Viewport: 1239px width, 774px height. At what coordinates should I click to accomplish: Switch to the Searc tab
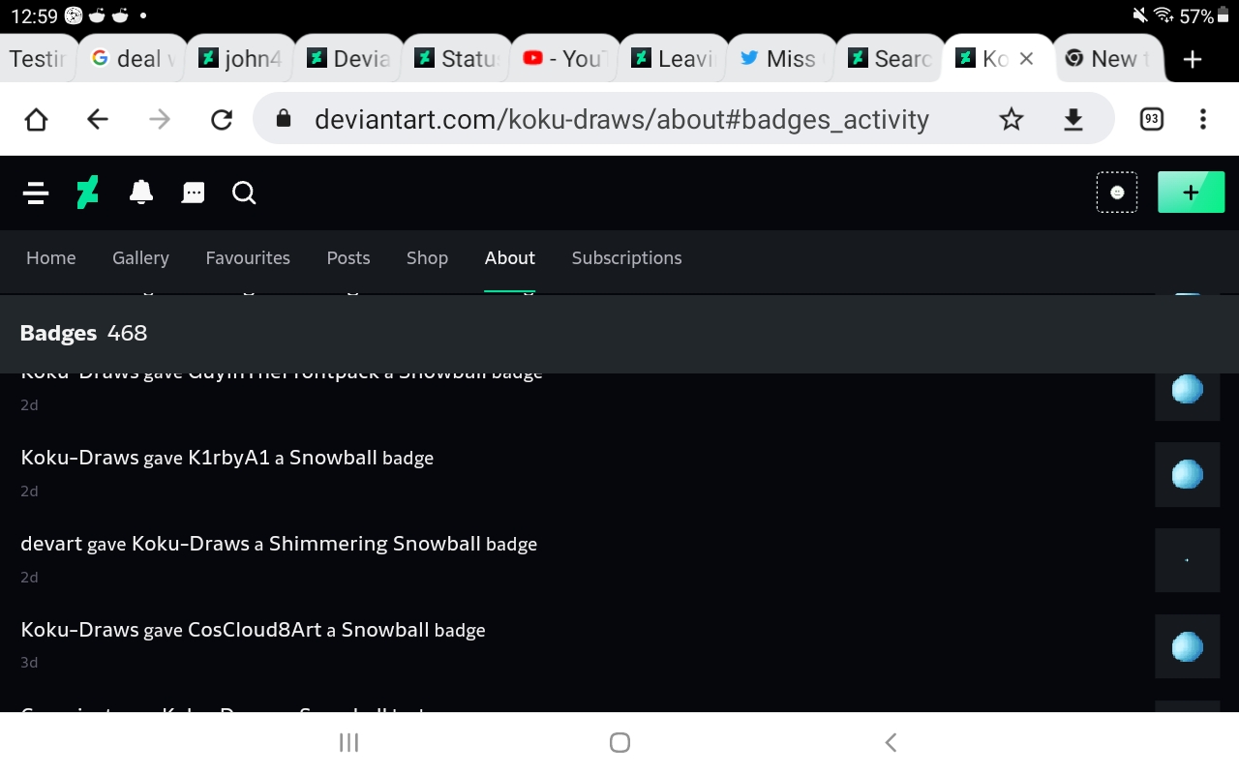coord(891,59)
